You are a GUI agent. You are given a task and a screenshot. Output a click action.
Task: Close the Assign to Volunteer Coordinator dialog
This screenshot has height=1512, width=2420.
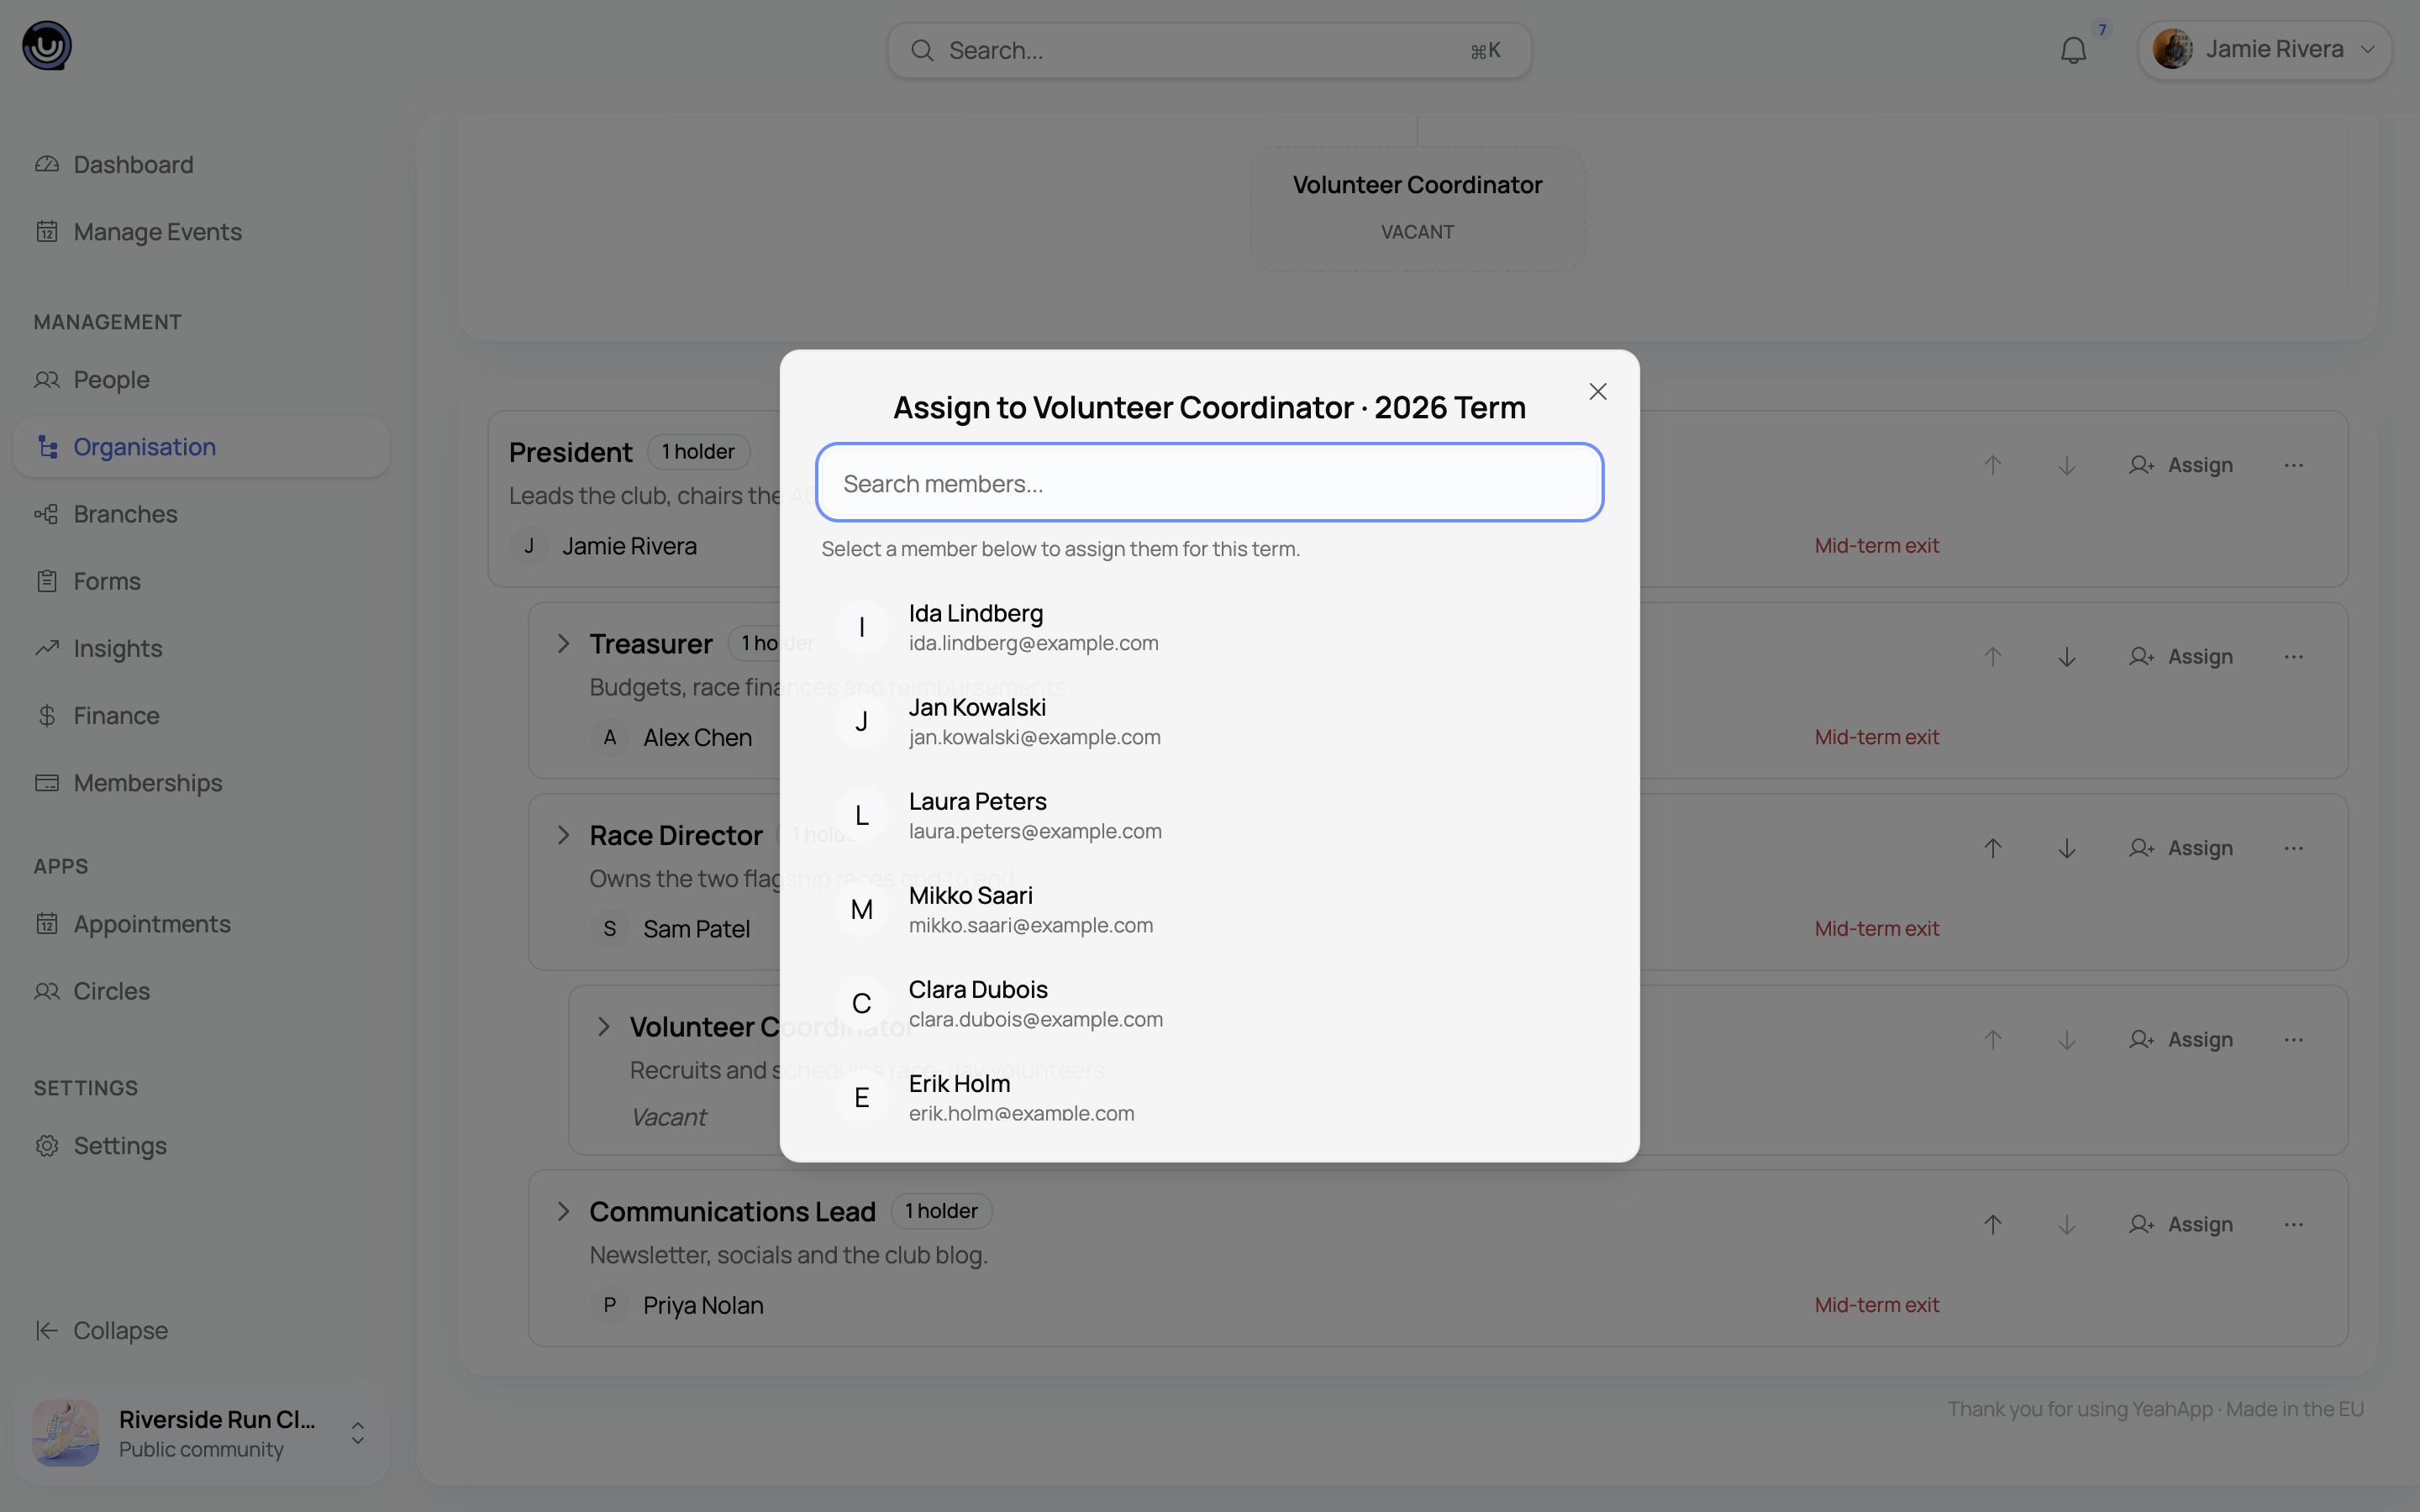coord(1598,392)
